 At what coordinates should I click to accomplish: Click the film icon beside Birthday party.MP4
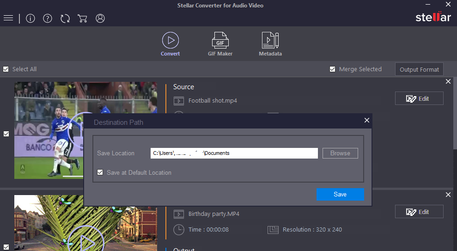tap(179, 214)
